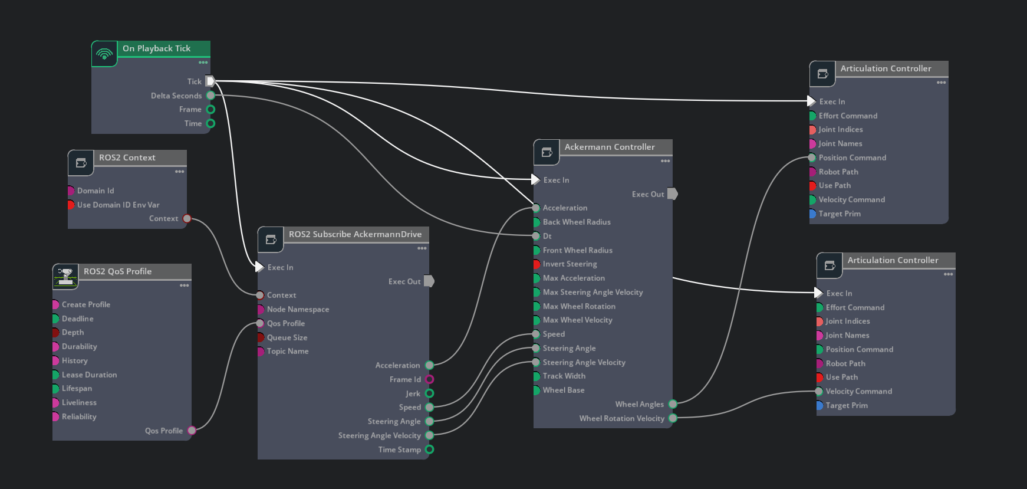Image resolution: width=1027 pixels, height=489 pixels.
Task: Click the Tick output arrow port
Action: tap(210, 81)
